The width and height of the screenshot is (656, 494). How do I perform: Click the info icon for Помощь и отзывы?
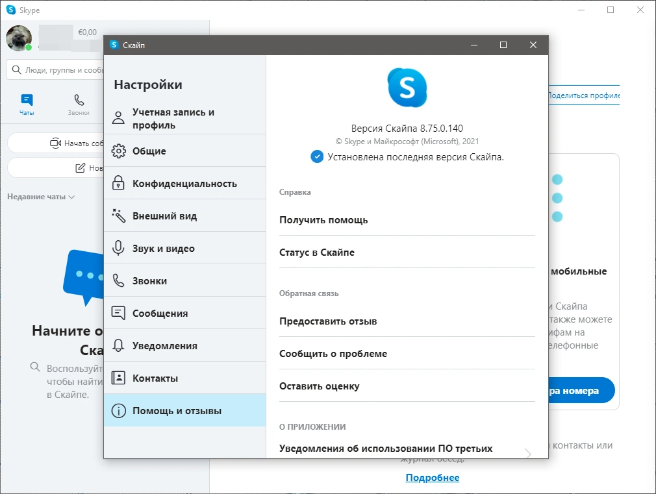[x=118, y=411]
